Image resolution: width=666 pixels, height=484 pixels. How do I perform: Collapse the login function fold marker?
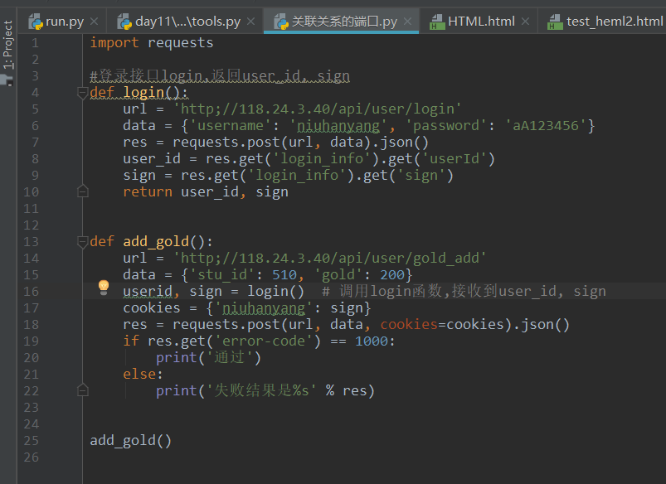coord(82,93)
